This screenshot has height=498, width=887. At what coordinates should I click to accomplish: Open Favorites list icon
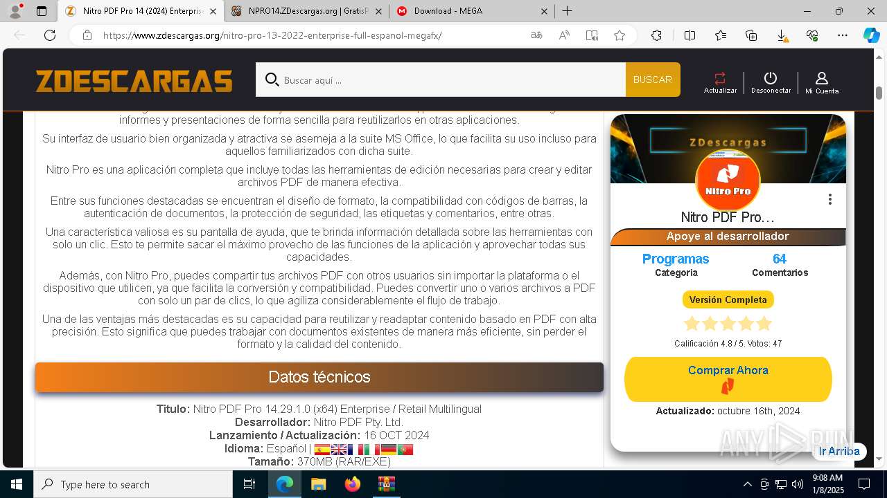(x=721, y=35)
